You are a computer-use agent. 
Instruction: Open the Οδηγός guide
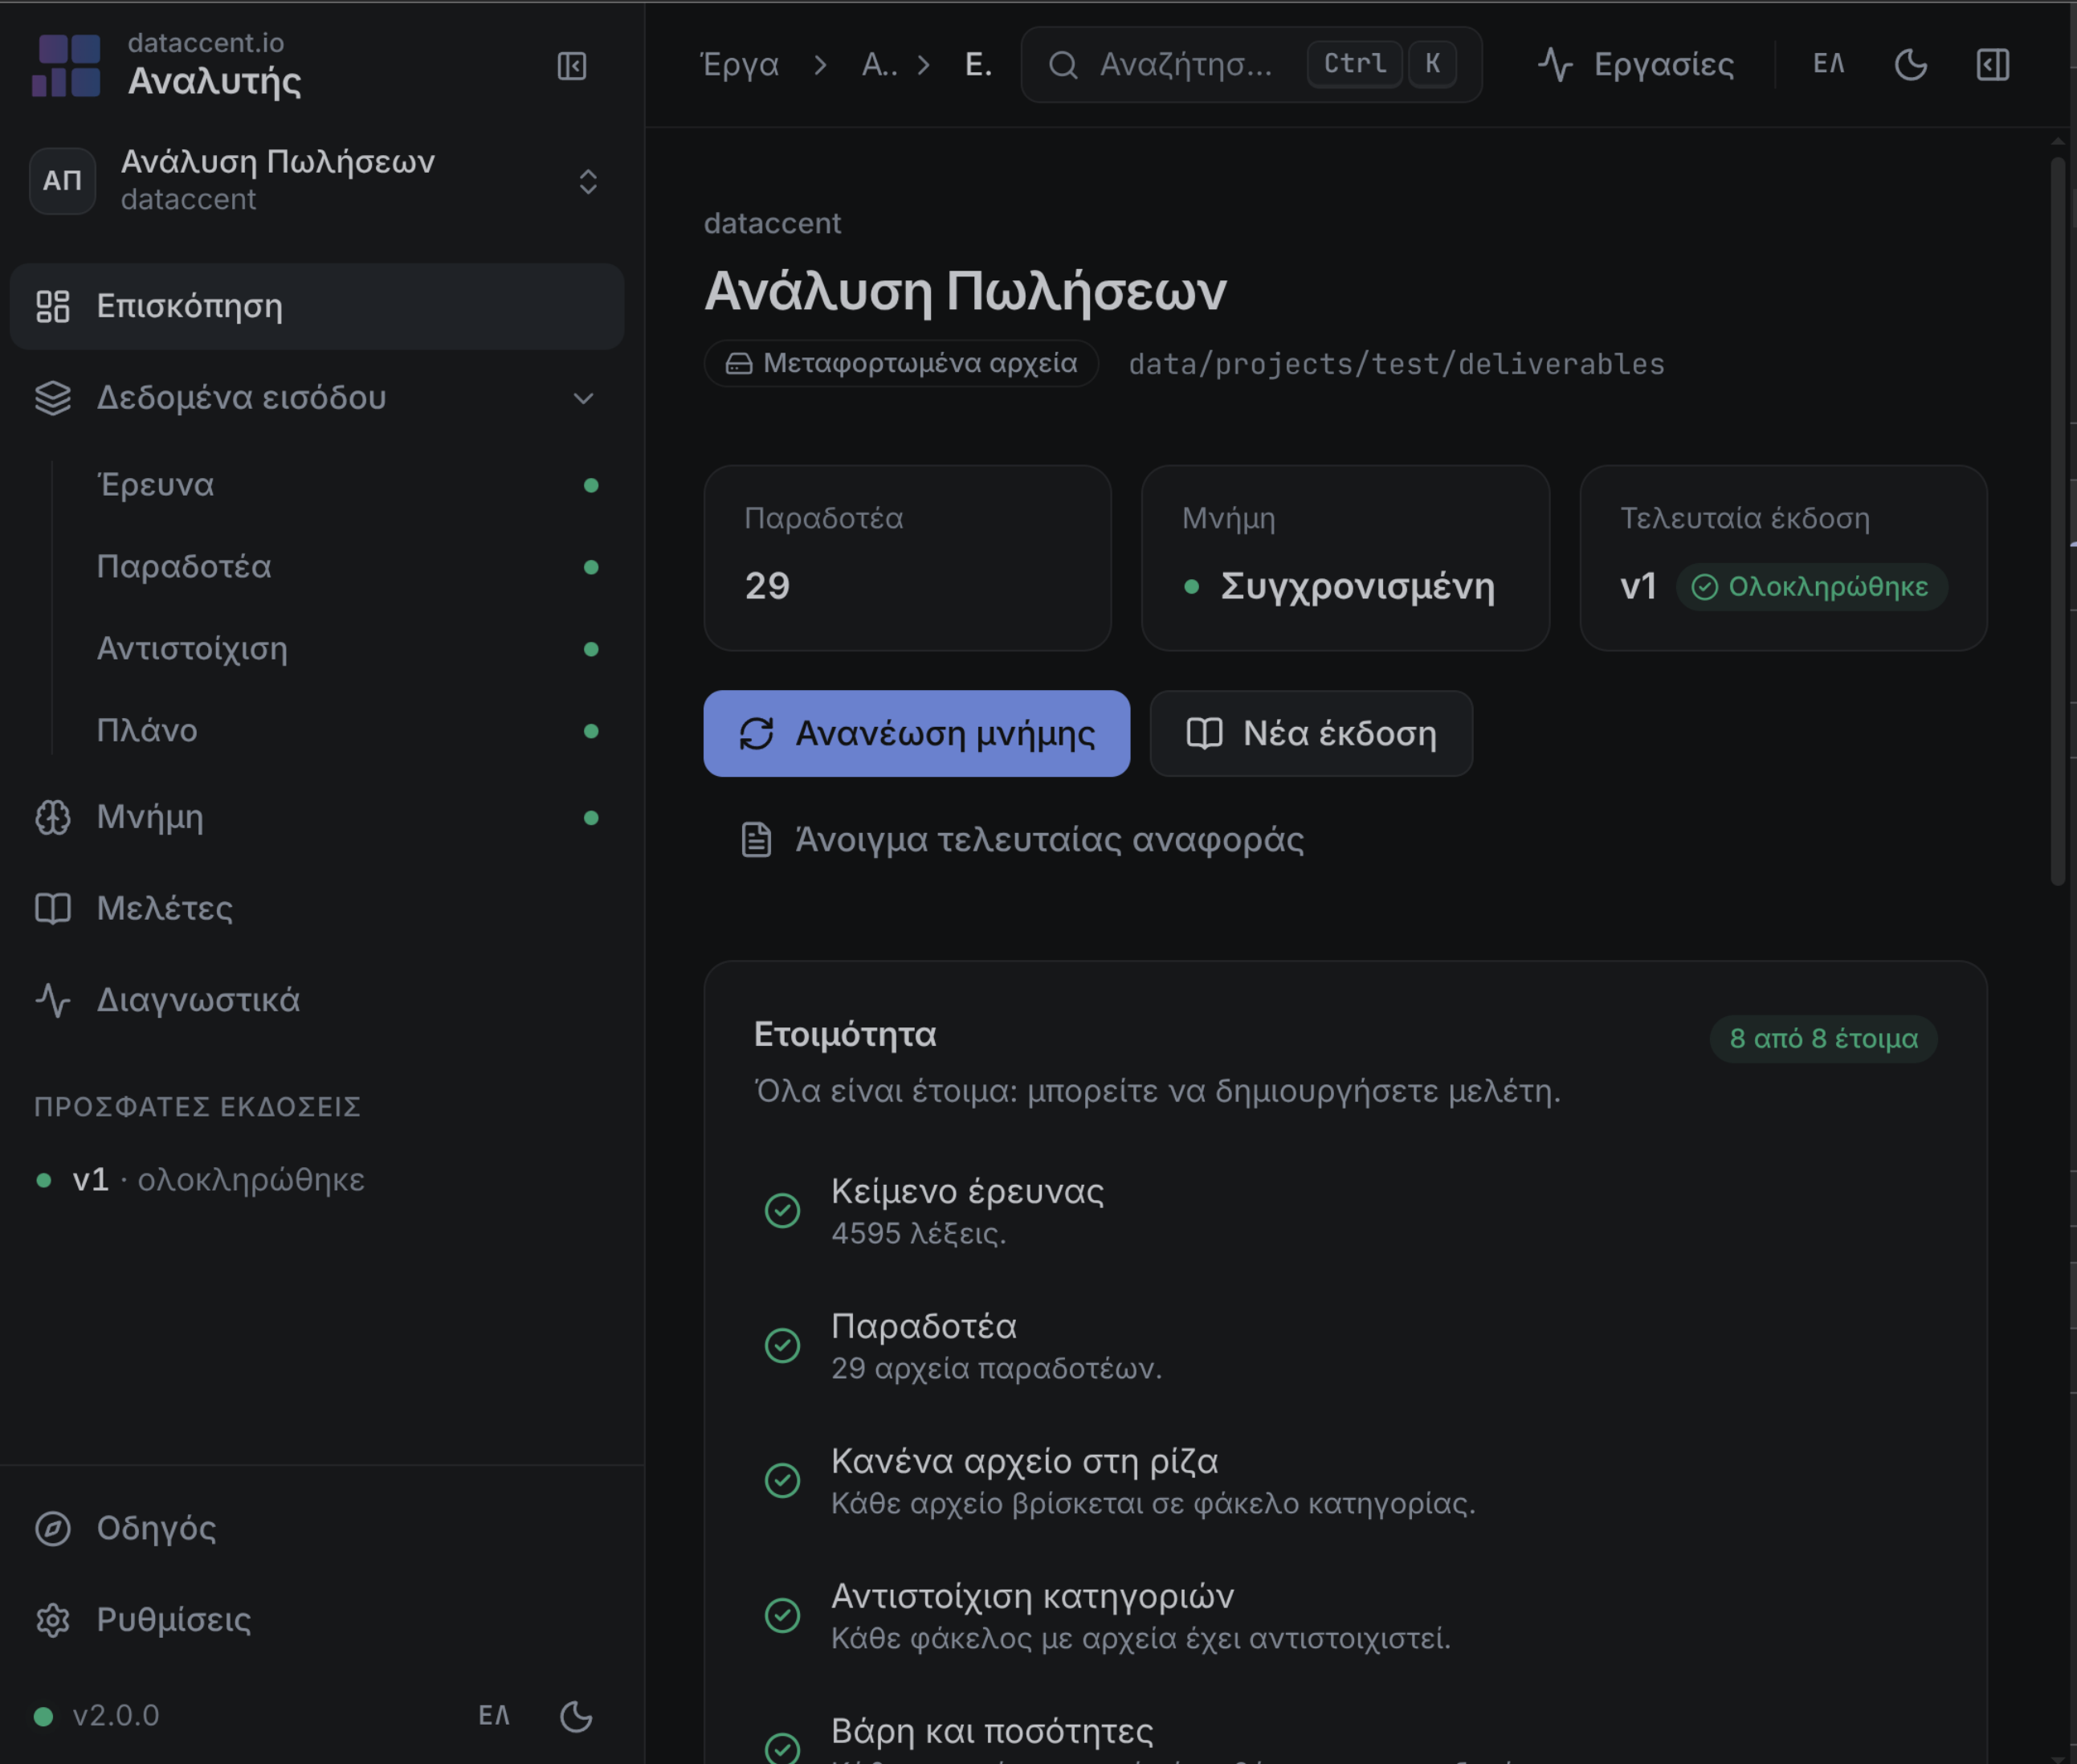(x=317, y=1528)
